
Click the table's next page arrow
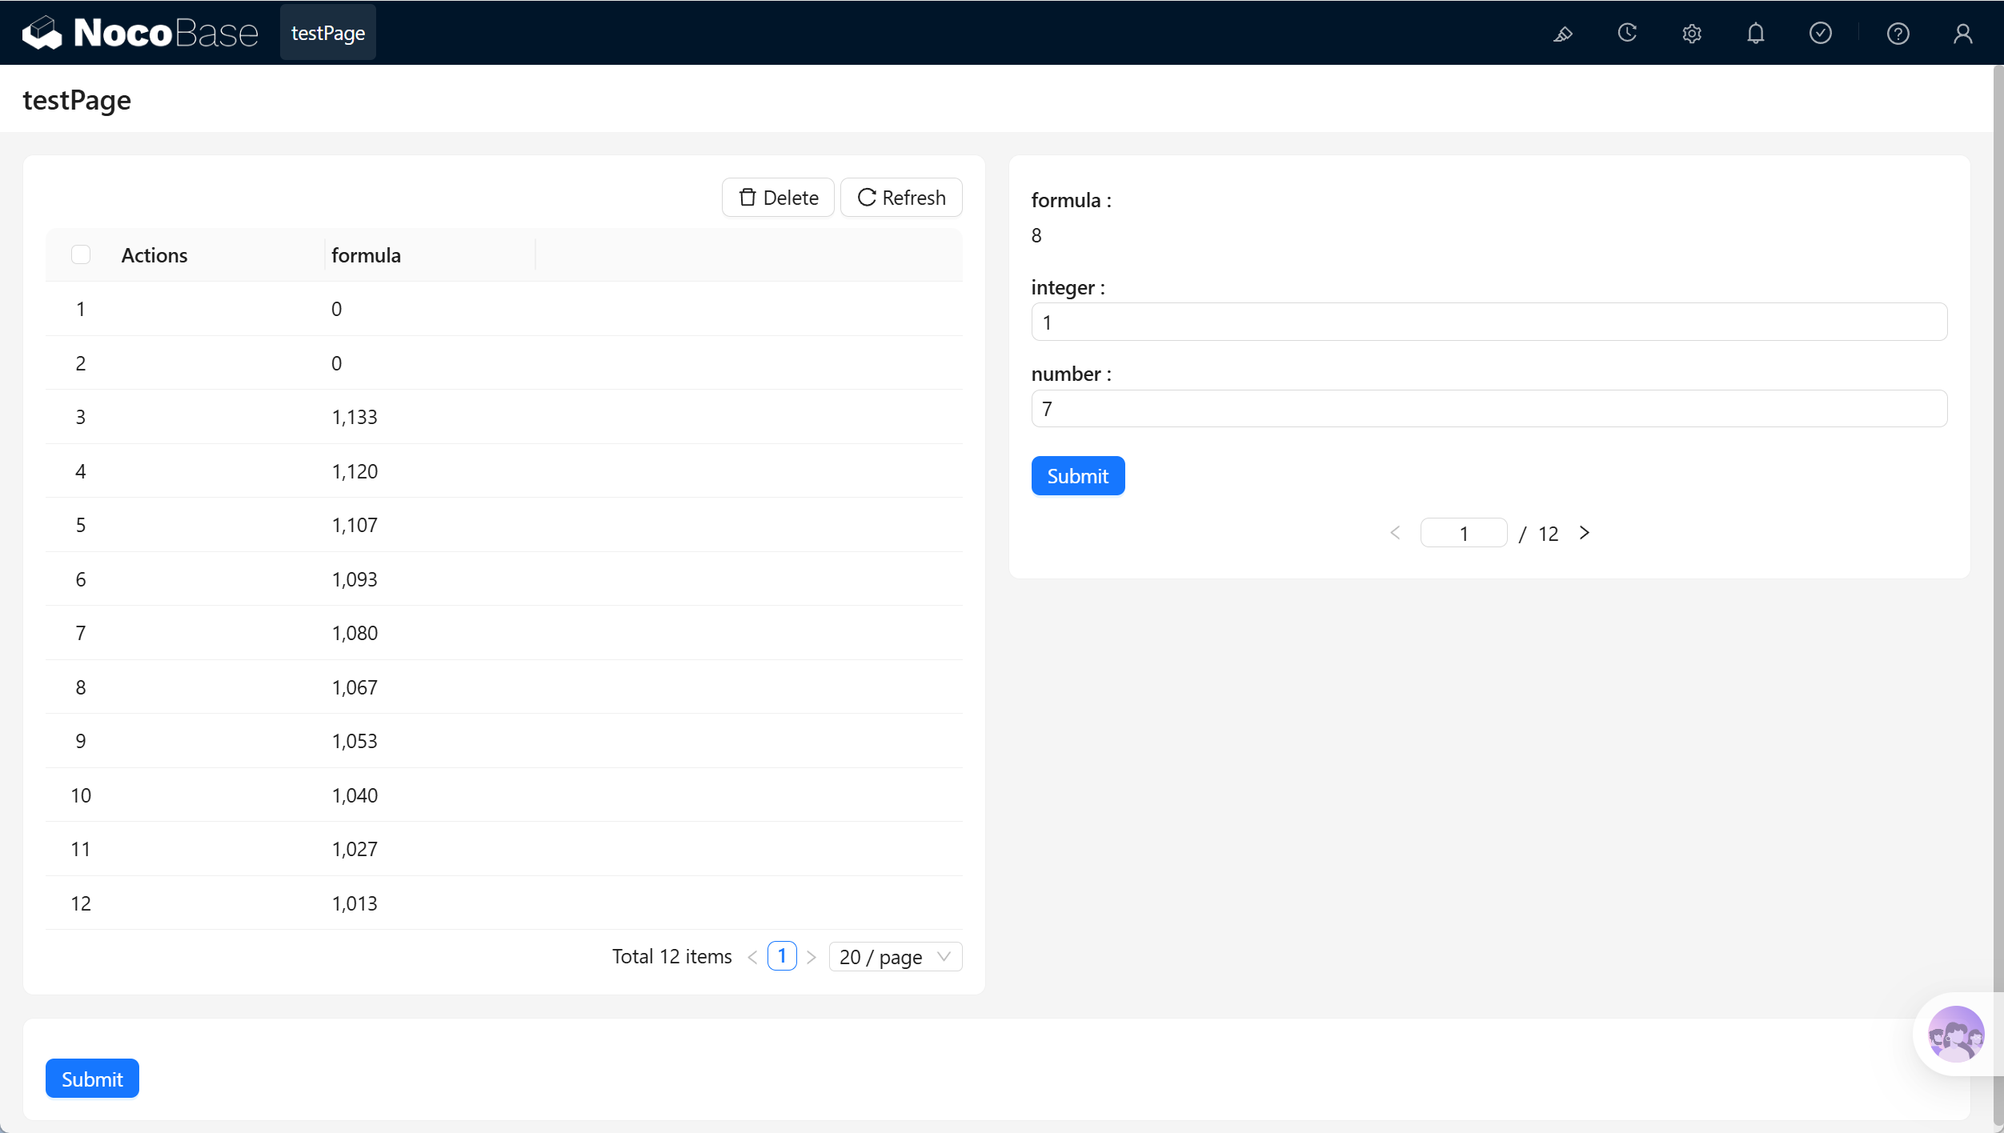812,957
